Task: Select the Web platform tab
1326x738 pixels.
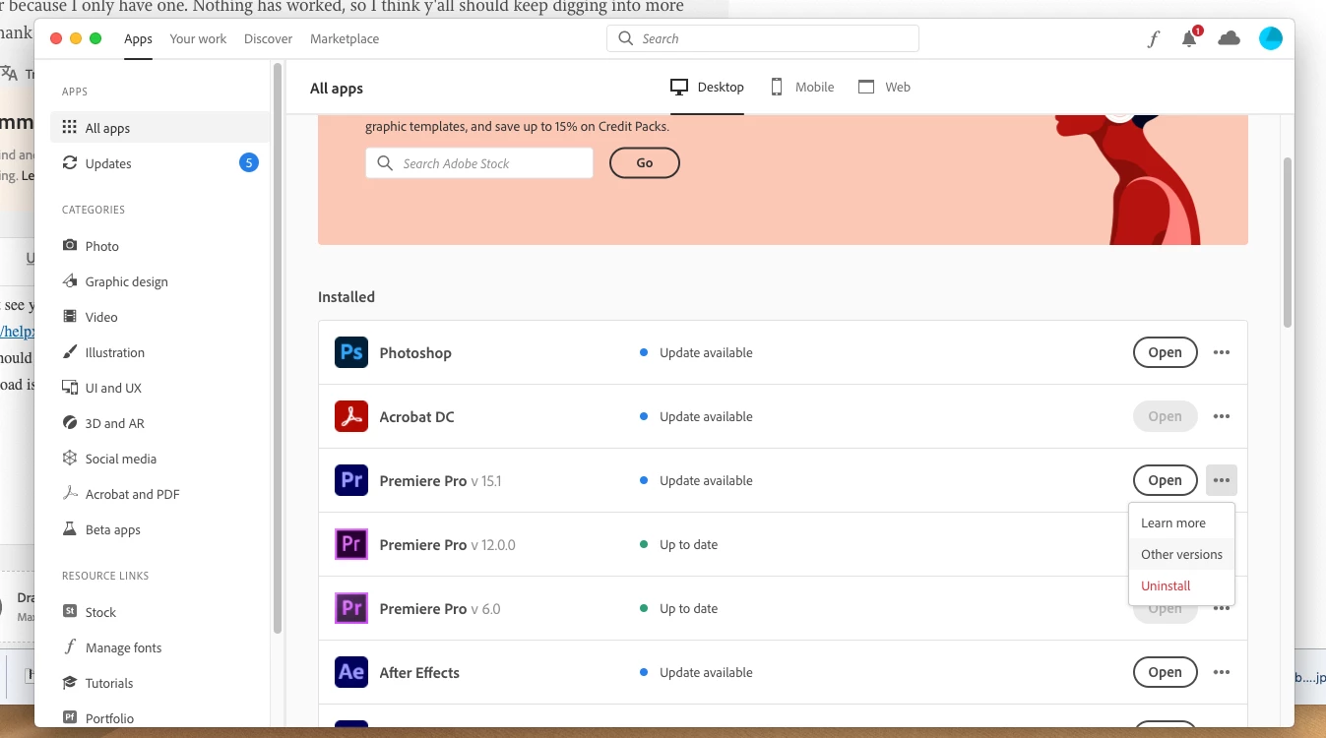Action: click(884, 87)
